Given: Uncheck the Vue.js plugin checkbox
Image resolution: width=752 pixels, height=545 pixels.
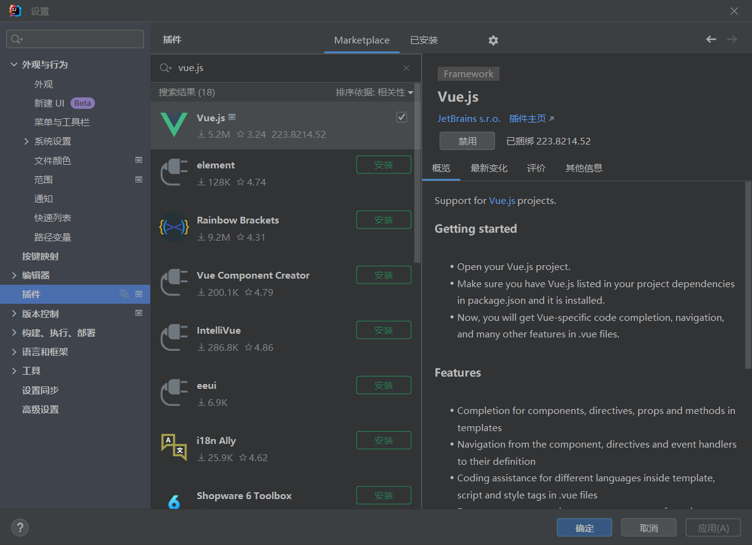Looking at the screenshot, I should [x=401, y=117].
